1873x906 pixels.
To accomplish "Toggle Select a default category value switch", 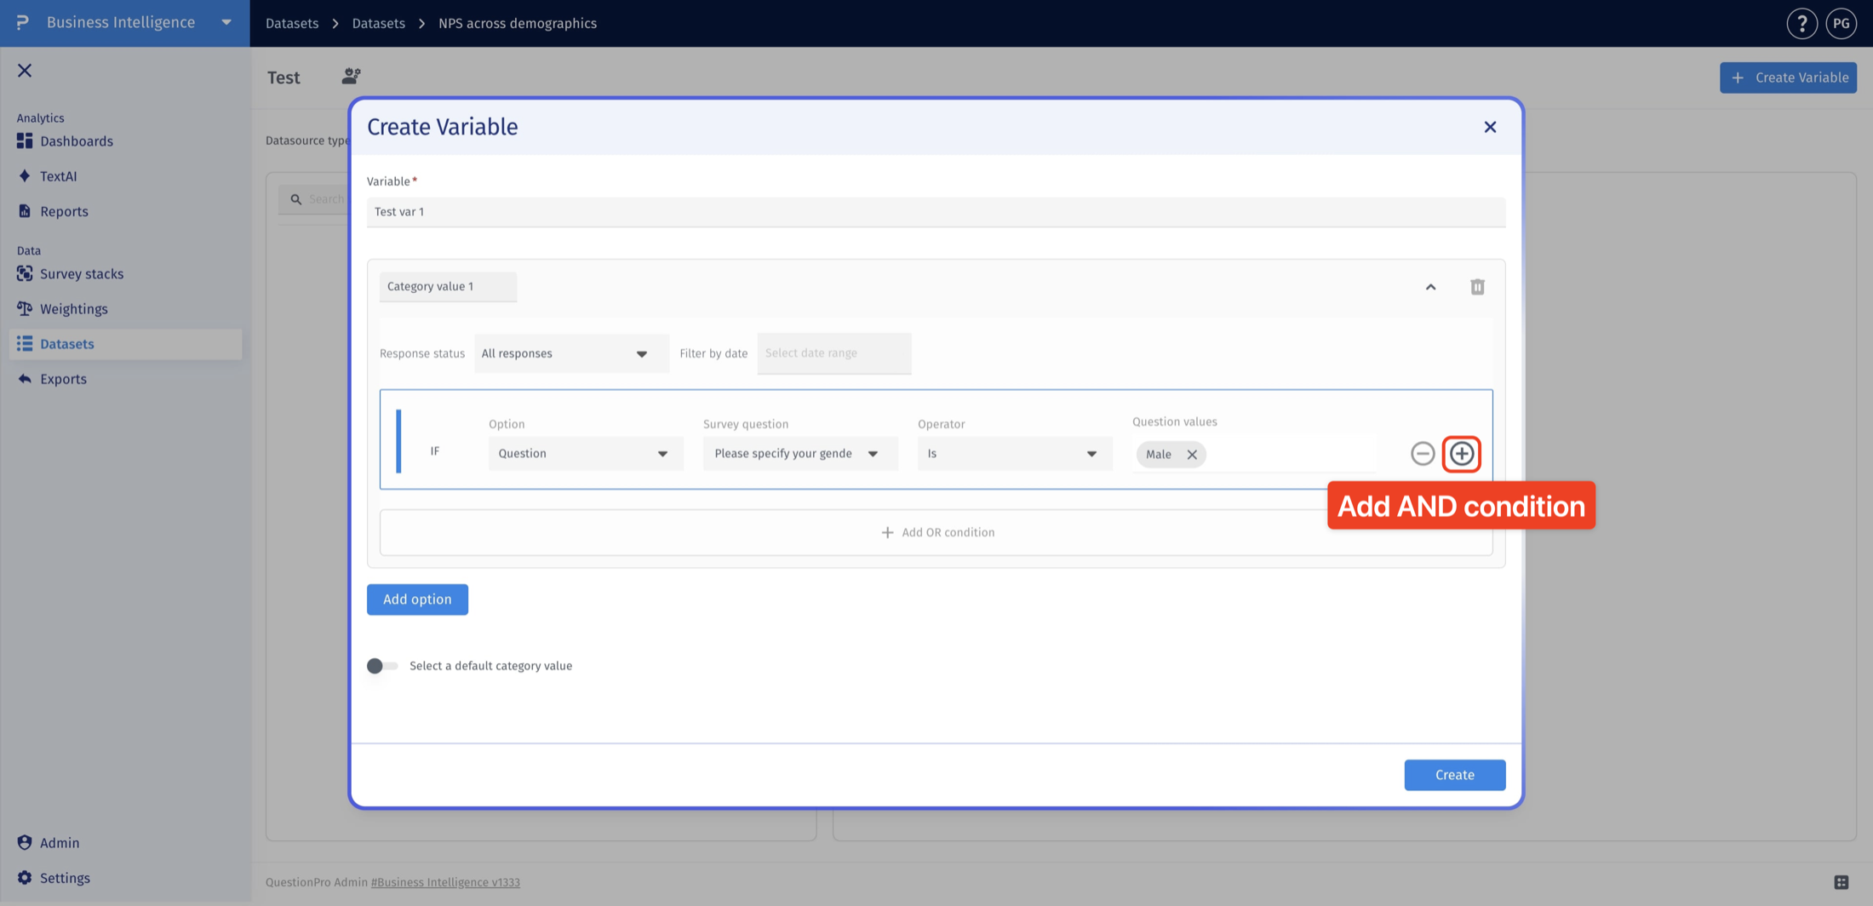I will coord(381,666).
